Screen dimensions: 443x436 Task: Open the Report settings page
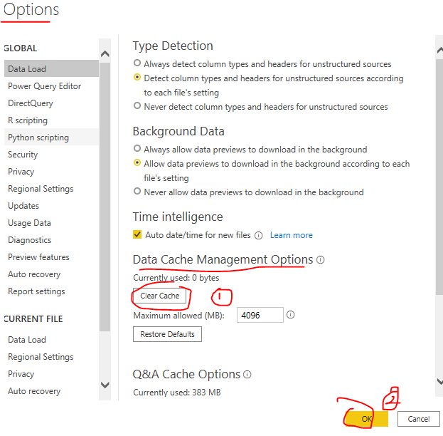coord(51,291)
